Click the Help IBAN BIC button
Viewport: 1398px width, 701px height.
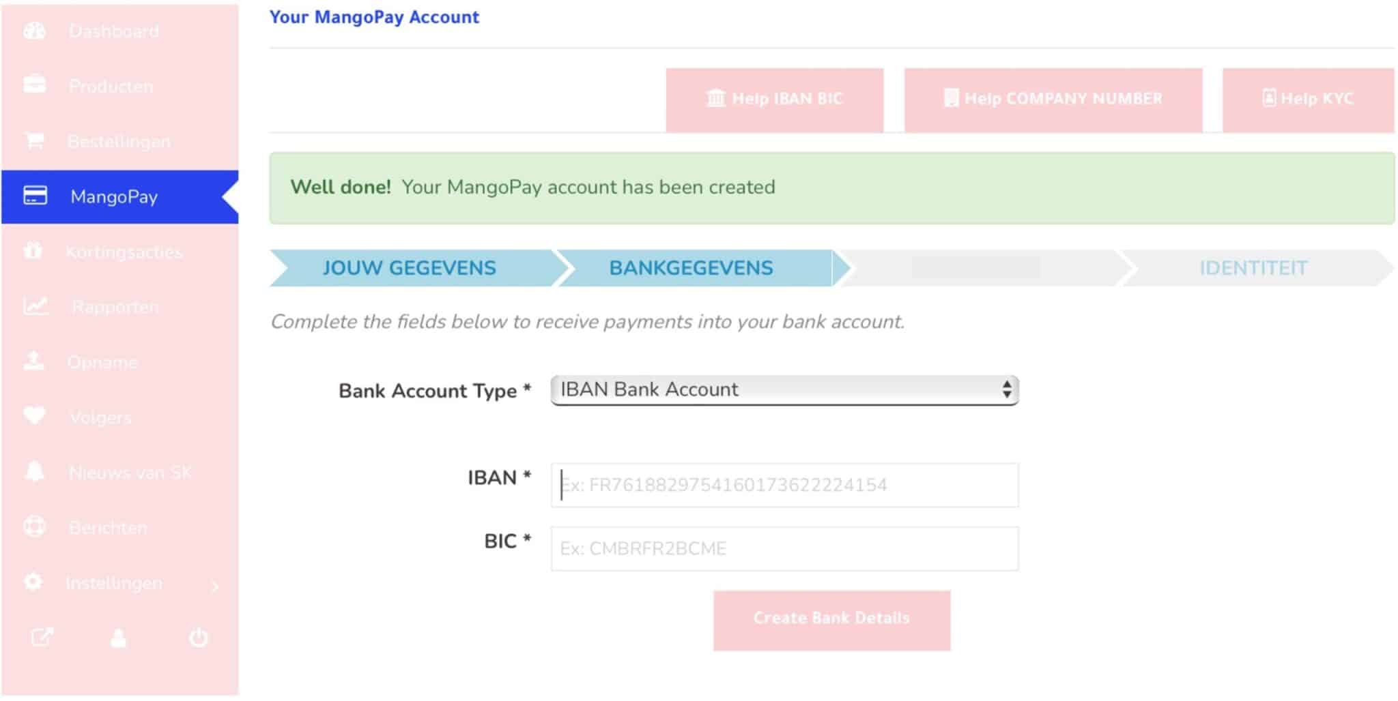775,100
